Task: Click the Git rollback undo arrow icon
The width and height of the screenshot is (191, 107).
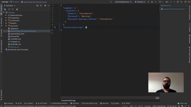Action: [x=181, y=2]
